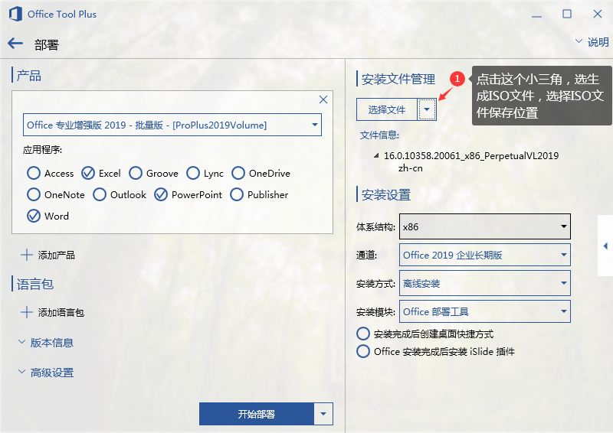Click the 添加语言包 link
613x433 pixels.
tap(61, 313)
